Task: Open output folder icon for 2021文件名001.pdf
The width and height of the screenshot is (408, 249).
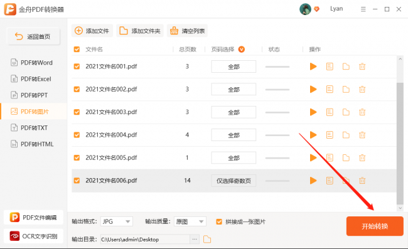Action: click(346, 66)
